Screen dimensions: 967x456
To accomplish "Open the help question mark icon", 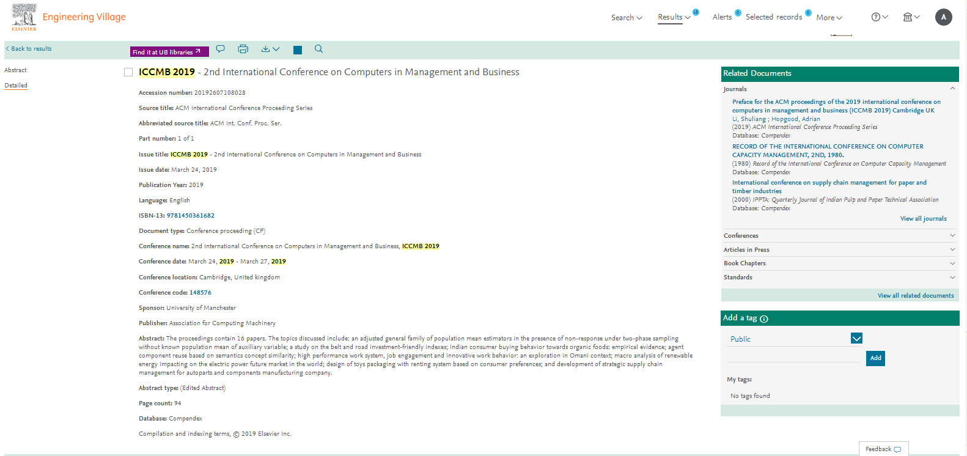I will click(880, 17).
